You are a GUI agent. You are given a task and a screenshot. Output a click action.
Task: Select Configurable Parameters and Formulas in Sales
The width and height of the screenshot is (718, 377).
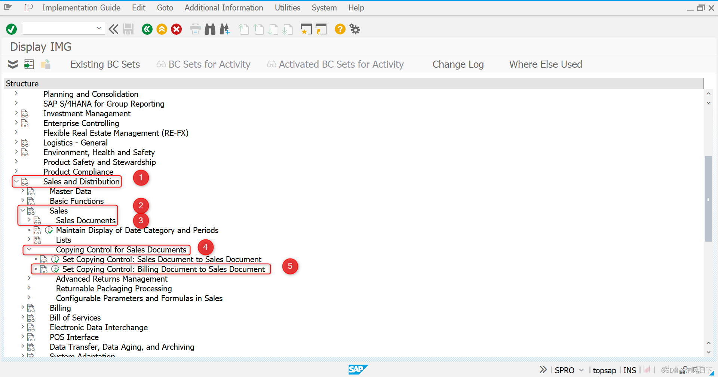(x=139, y=298)
